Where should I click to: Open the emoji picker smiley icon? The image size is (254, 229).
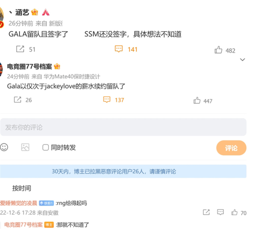pyautogui.click(x=4, y=147)
